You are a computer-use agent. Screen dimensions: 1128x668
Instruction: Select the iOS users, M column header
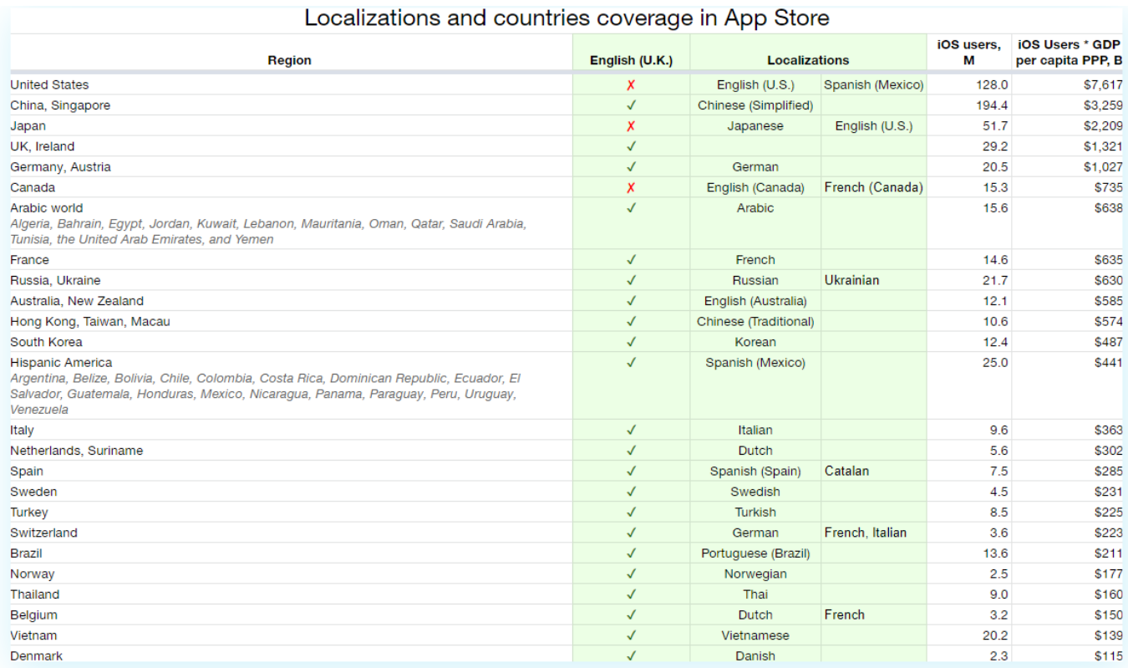968,53
